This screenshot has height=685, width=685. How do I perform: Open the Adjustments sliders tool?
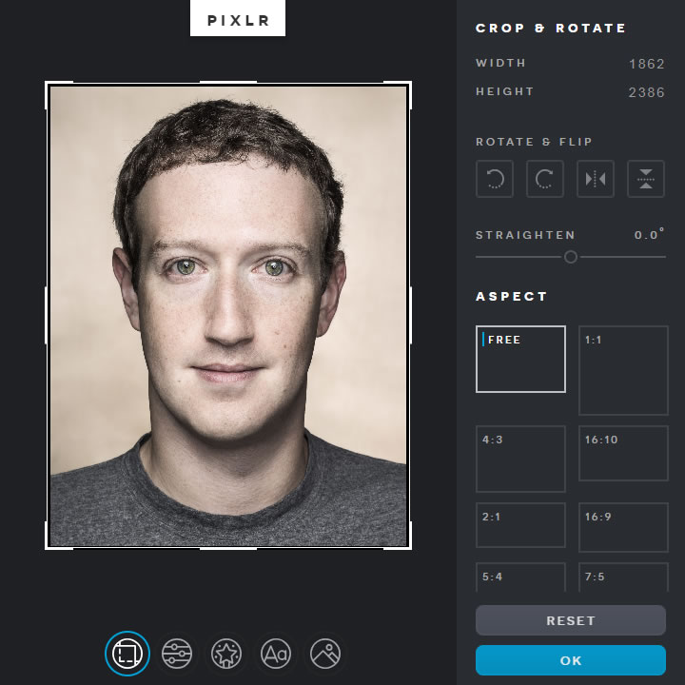[177, 654]
